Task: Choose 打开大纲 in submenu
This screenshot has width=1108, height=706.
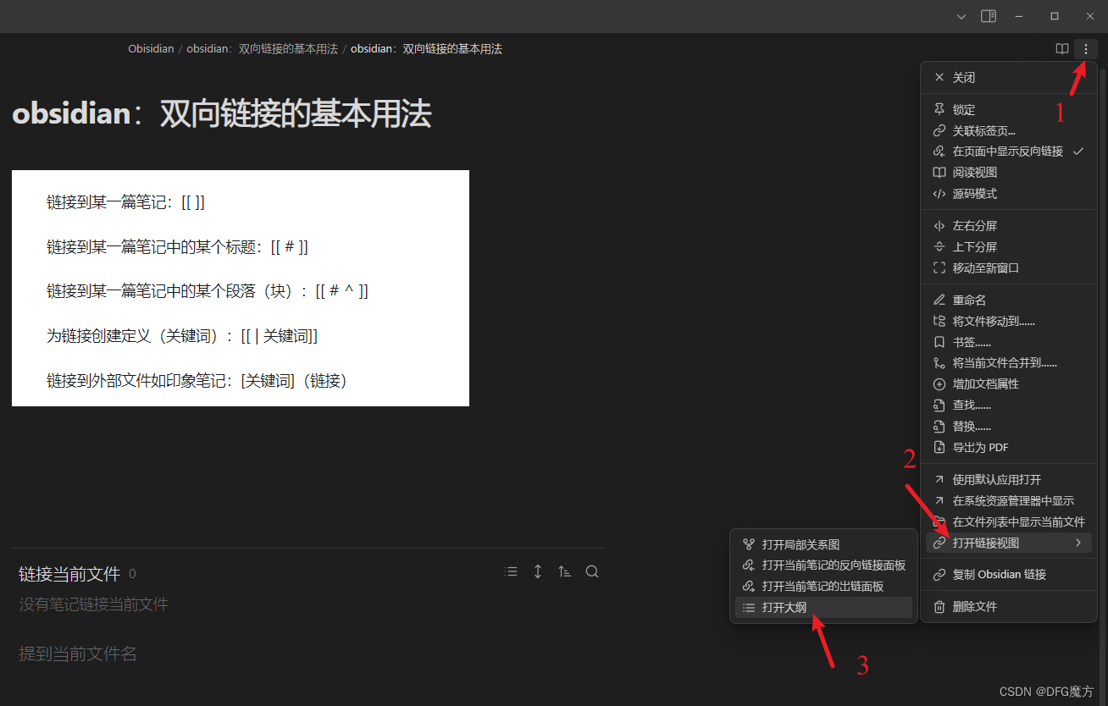Action: 823,607
